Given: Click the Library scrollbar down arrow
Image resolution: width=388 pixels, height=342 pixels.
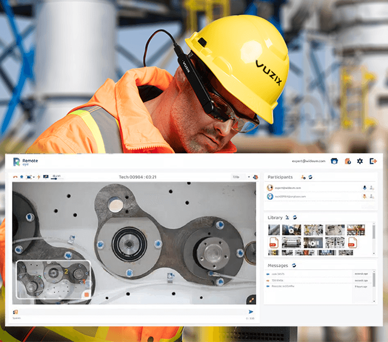Looking at the screenshot, I should 374,254.
